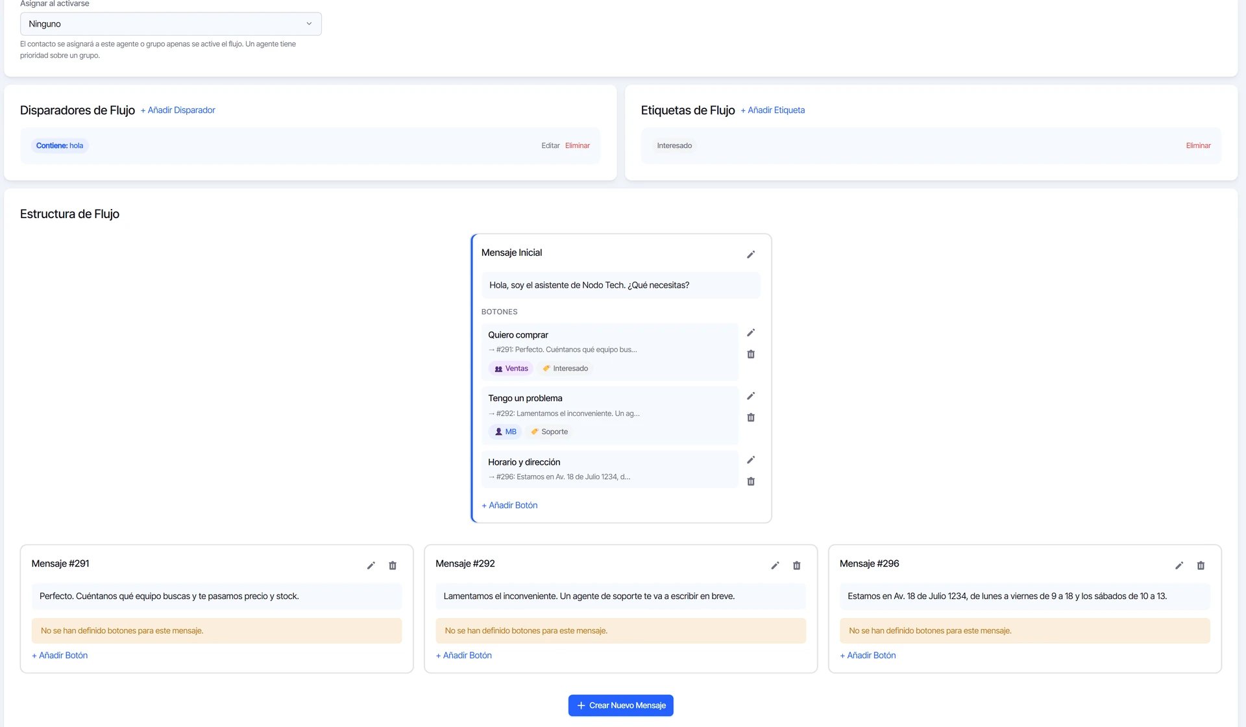The width and height of the screenshot is (1246, 727).
Task: Click the initial greeting message text
Action: pos(589,285)
